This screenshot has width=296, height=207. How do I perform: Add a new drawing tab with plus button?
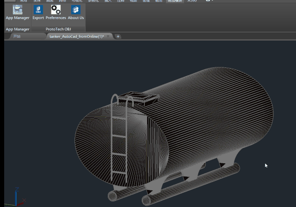(x=118, y=36)
